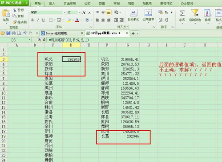Toggle left horizontal alignment icon

tap(97, 20)
